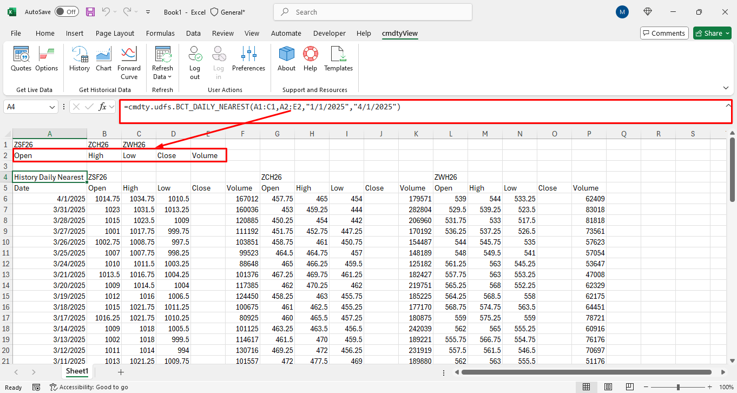
Task: Click the vertical scrollbar thumb
Action: point(732,169)
